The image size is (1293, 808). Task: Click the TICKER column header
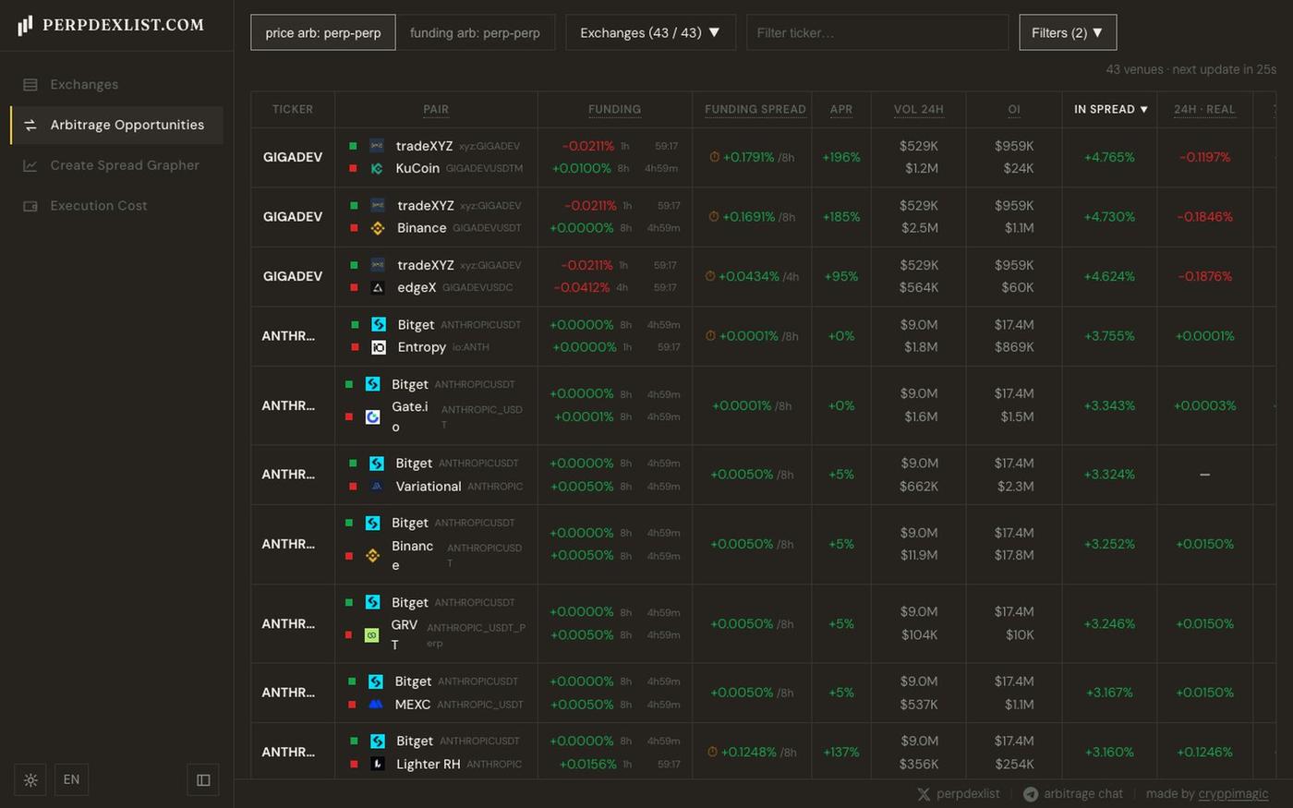click(x=293, y=109)
